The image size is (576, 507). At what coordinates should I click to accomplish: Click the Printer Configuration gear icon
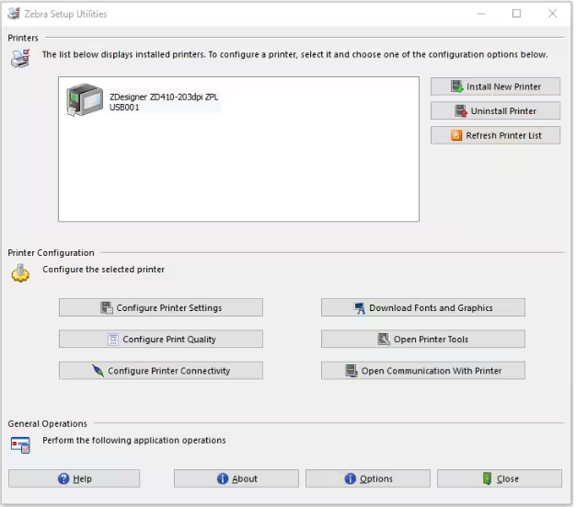tap(20, 273)
